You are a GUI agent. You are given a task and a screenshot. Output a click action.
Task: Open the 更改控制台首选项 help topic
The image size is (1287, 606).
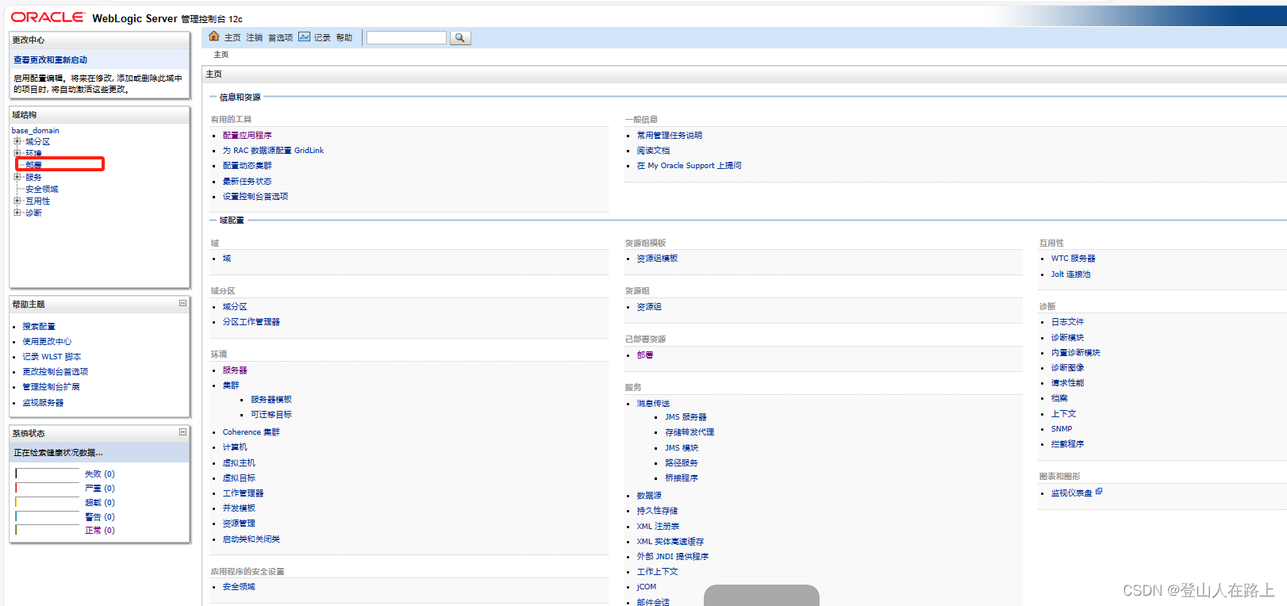pyautogui.click(x=56, y=371)
